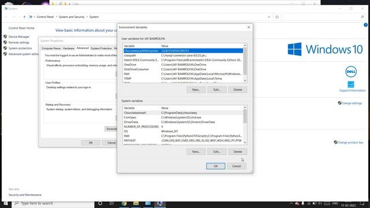Open Google Chrome from the taskbar
The height and width of the screenshot is (208, 370).
[124, 203]
